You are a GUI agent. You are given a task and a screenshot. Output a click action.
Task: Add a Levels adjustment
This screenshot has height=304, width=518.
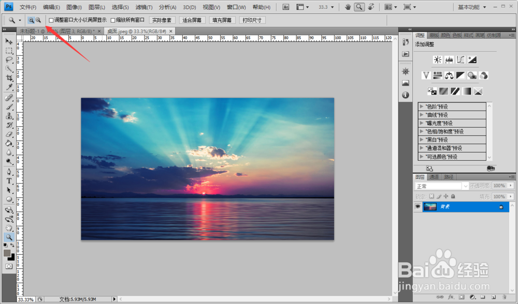pyautogui.click(x=449, y=59)
